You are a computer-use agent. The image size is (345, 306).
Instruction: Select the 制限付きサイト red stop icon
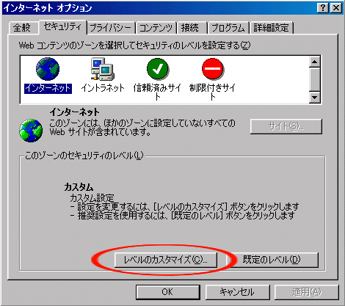212,69
